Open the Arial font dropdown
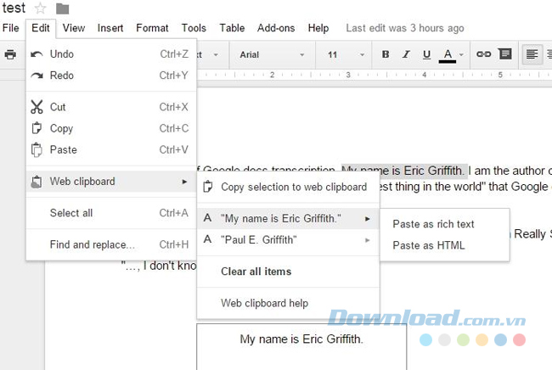The image size is (552, 370). (272, 55)
